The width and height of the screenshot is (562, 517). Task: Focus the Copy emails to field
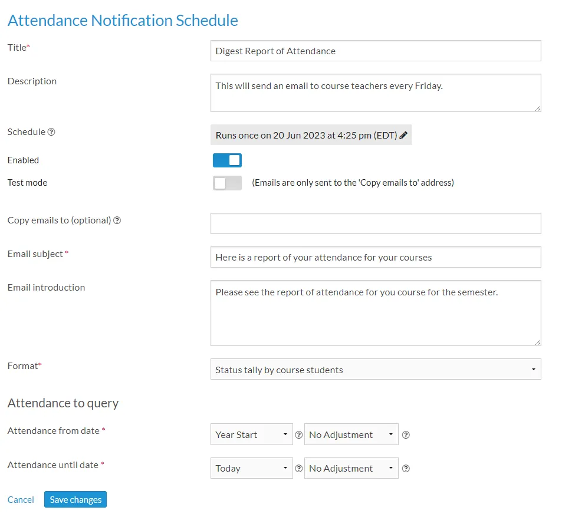(376, 223)
